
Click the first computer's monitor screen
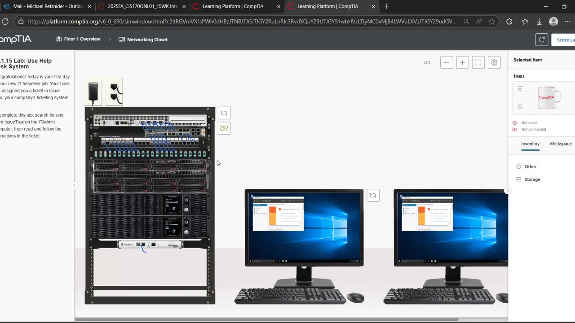coord(304,228)
